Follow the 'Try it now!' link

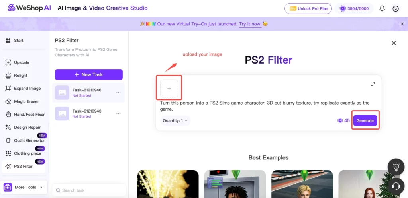(x=250, y=24)
